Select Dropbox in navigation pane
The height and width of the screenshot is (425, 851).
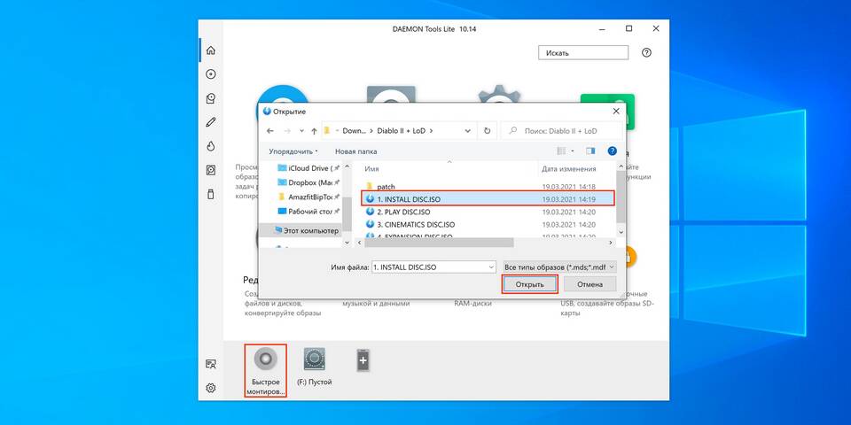click(x=308, y=182)
